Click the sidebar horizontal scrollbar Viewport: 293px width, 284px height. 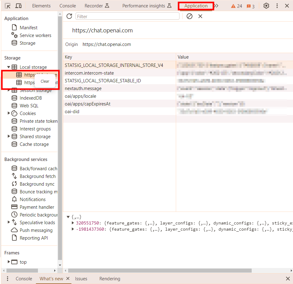(22, 270)
